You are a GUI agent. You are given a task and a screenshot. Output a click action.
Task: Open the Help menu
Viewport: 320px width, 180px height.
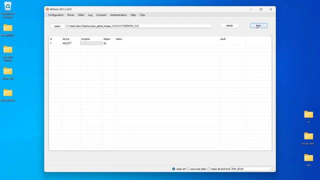tap(133, 15)
